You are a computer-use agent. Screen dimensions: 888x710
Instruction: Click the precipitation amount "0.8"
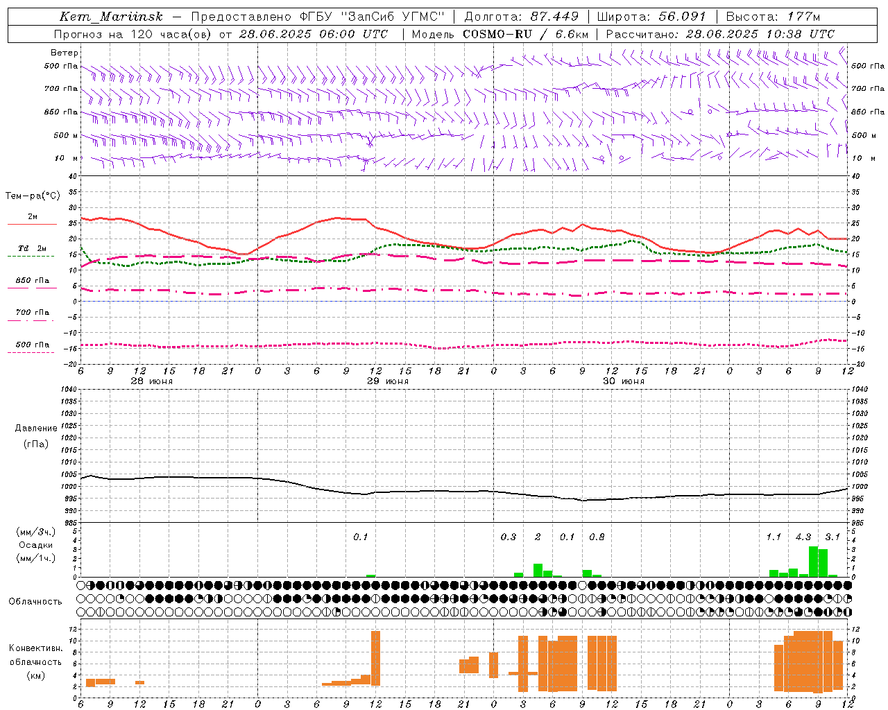pyautogui.click(x=597, y=537)
